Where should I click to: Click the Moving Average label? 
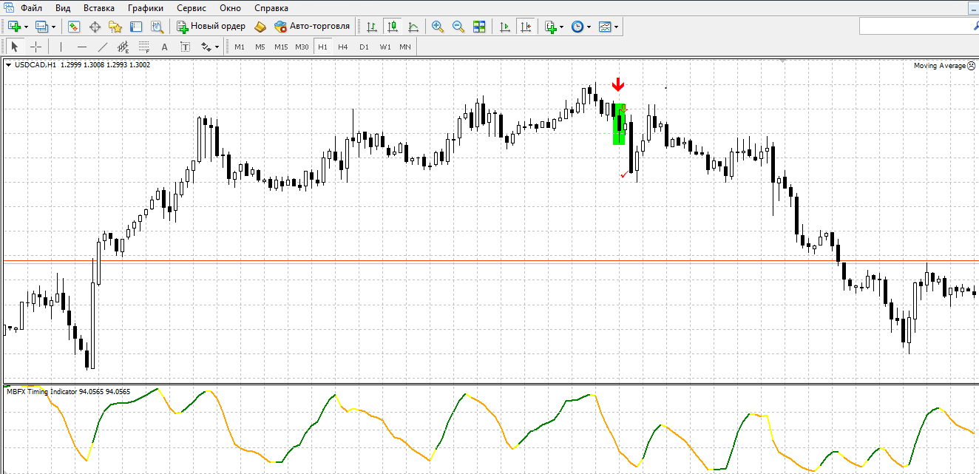point(939,66)
